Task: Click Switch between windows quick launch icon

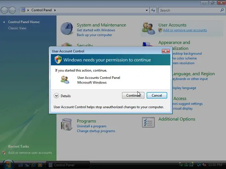Action: point(27,165)
